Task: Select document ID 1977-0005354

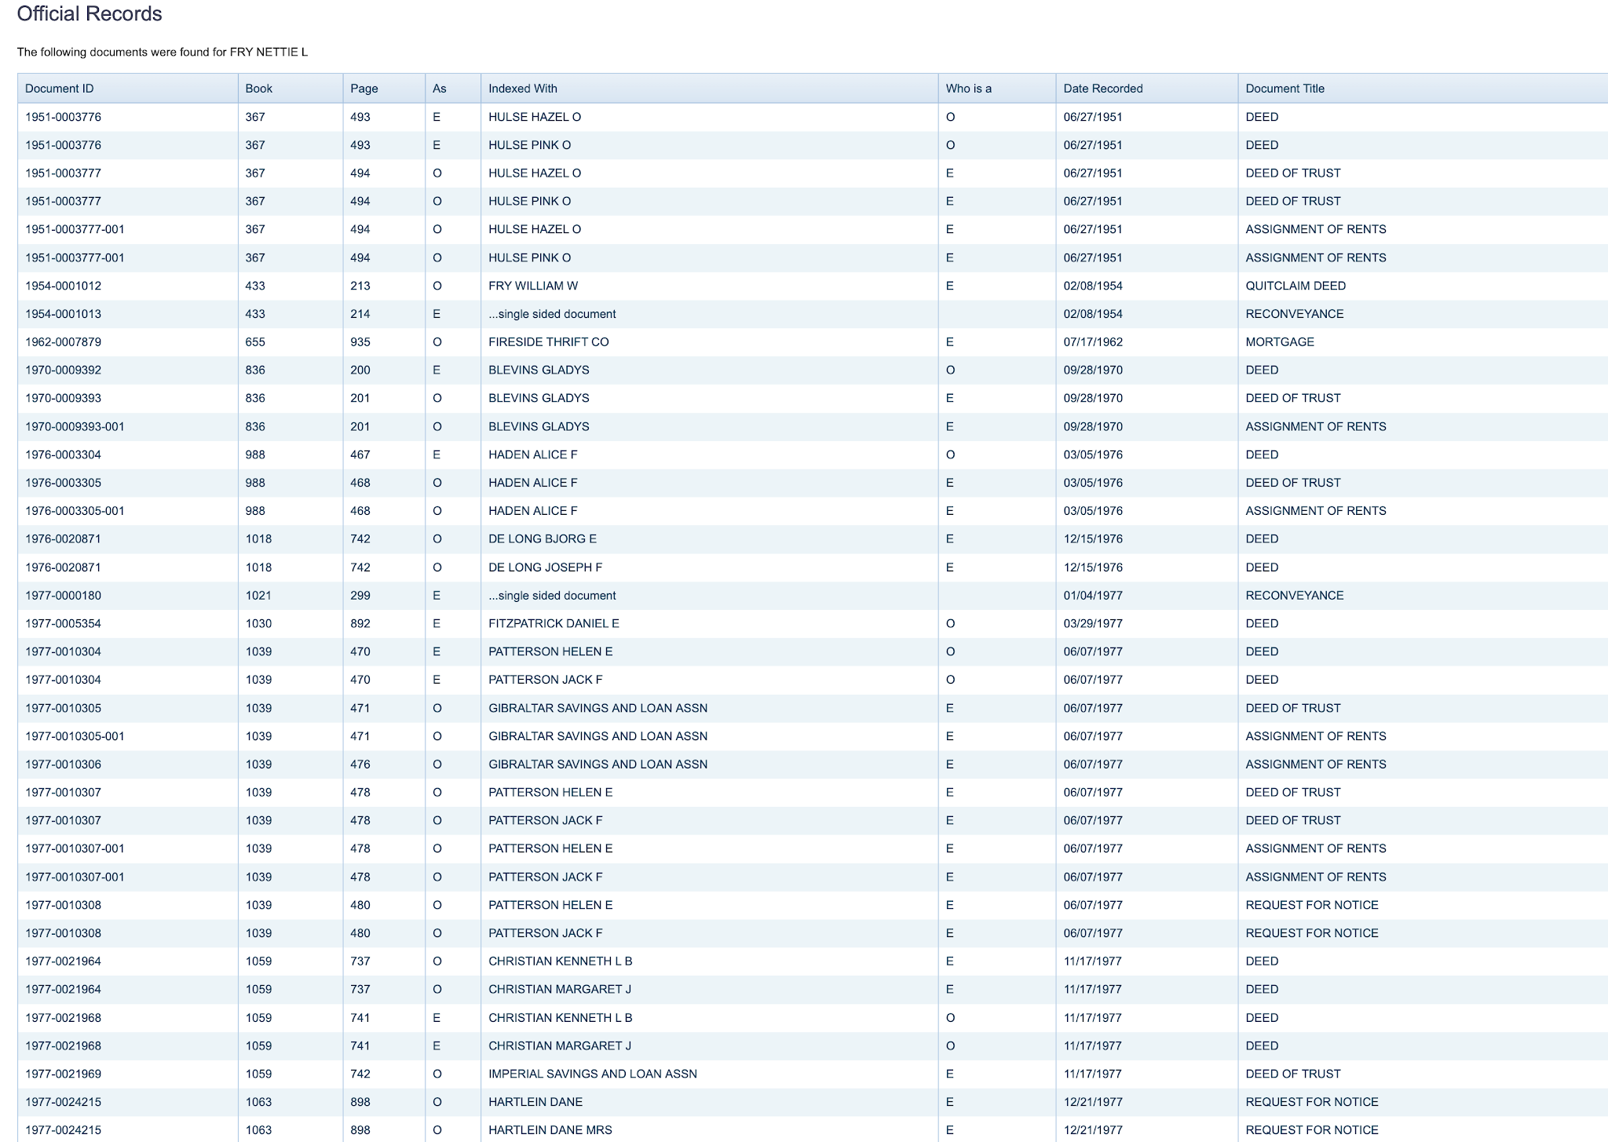Action: 63,624
